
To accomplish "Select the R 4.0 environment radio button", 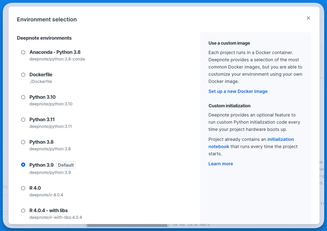I will coord(23,188).
